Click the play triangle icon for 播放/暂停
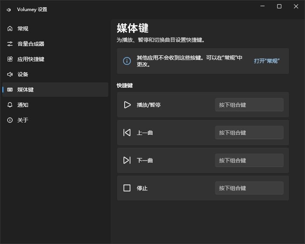The width and height of the screenshot is (305, 244). click(x=127, y=105)
